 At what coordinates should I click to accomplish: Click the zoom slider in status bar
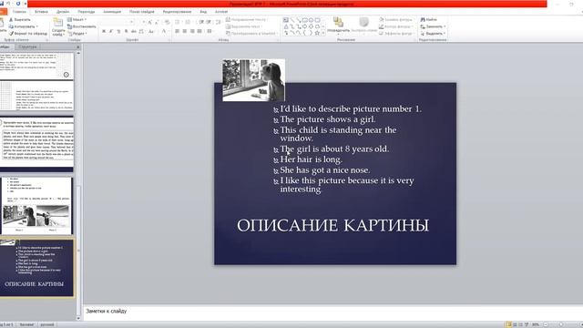(561, 324)
